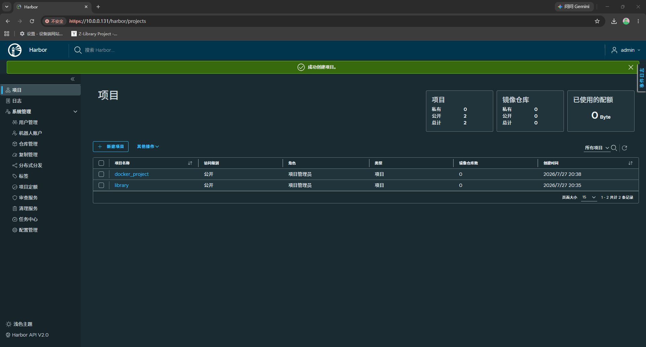Sort by project name column arrows

[190, 163]
